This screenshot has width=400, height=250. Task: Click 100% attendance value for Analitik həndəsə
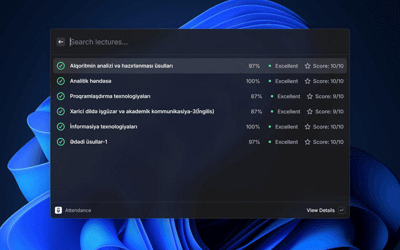click(252, 81)
